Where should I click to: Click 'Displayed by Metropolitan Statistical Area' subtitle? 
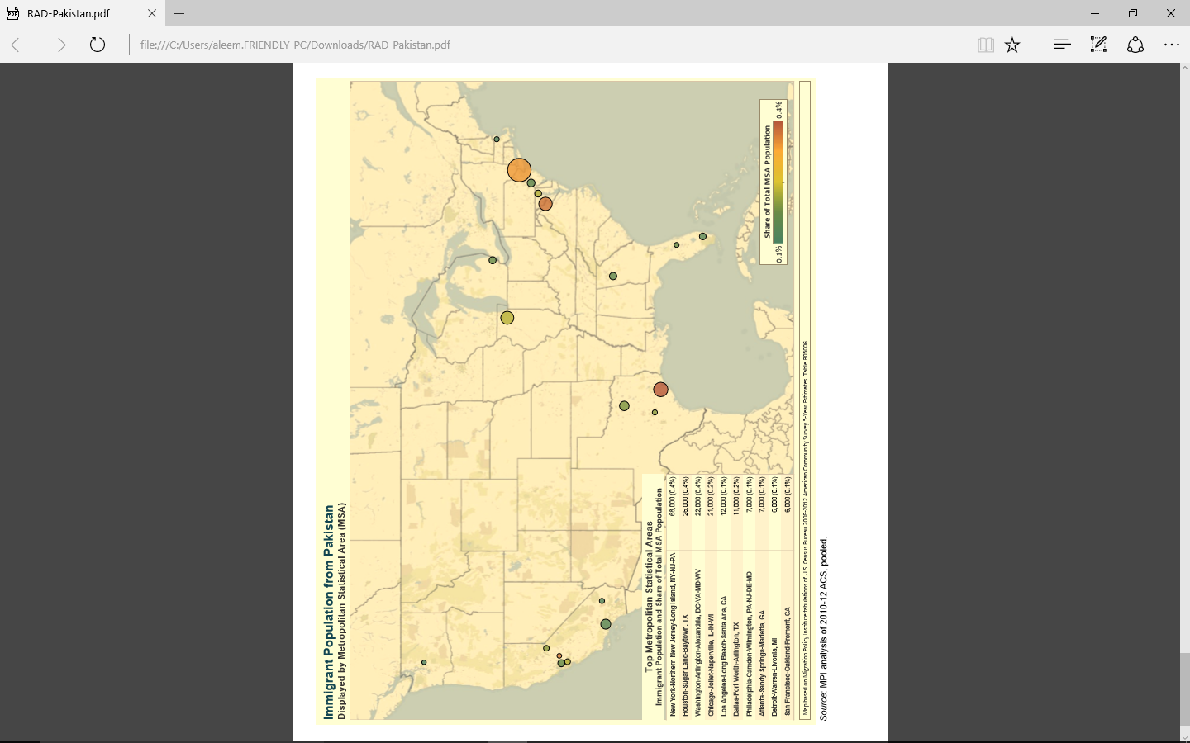pos(341,611)
